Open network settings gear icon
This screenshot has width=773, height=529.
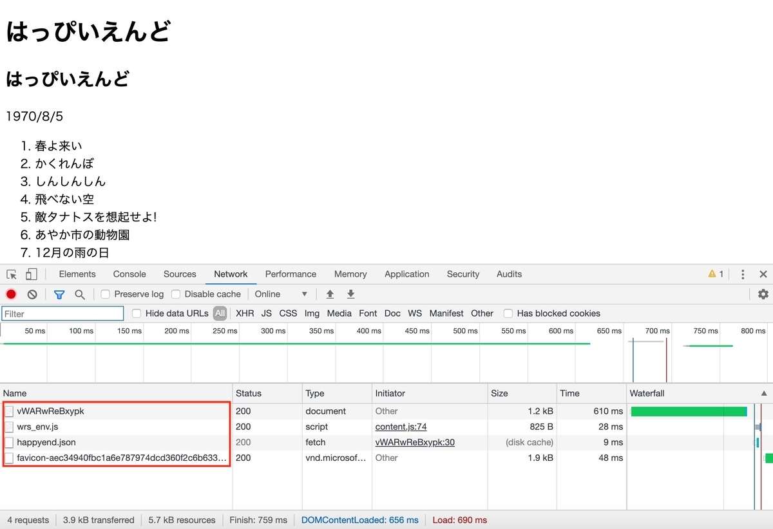[x=763, y=294]
